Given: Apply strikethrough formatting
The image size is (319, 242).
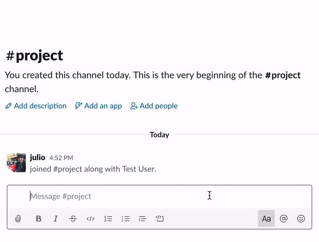Looking at the screenshot, I should pyautogui.click(x=73, y=219).
